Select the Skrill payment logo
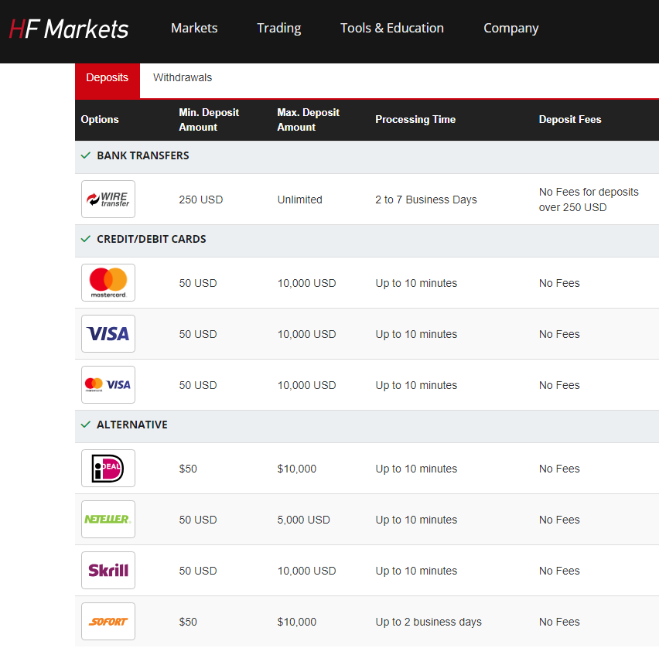This screenshot has height=672, width=659. pos(108,571)
